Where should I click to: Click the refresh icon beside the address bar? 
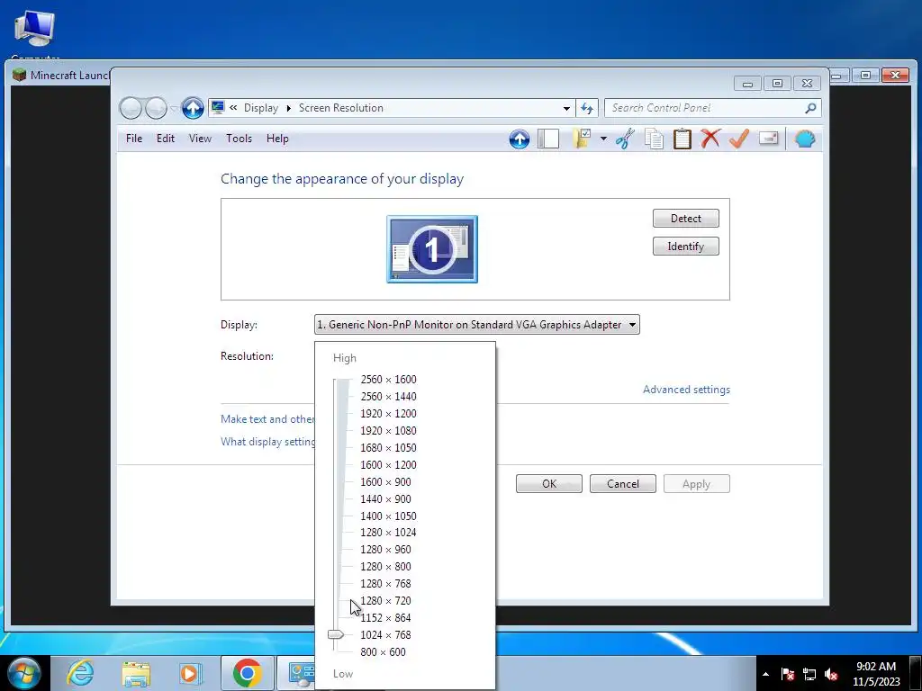587,108
